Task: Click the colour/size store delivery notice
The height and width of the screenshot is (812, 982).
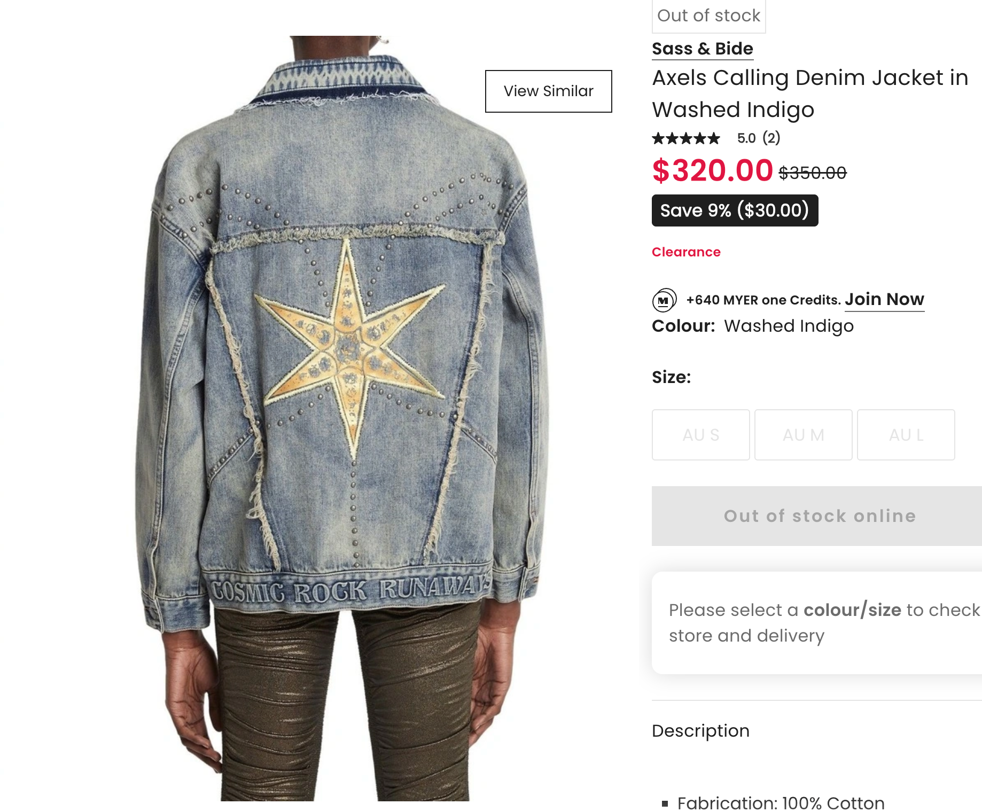Action: [x=823, y=623]
